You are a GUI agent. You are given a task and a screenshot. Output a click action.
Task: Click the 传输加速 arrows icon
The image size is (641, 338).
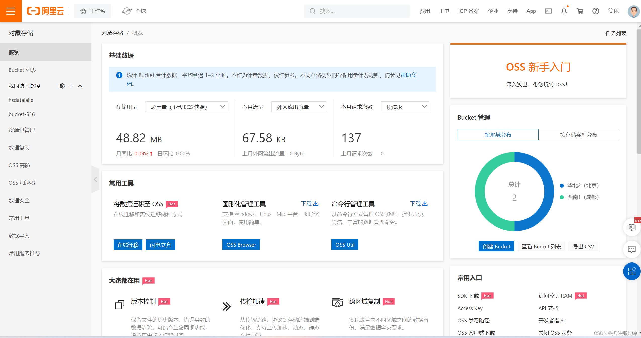pos(227,306)
